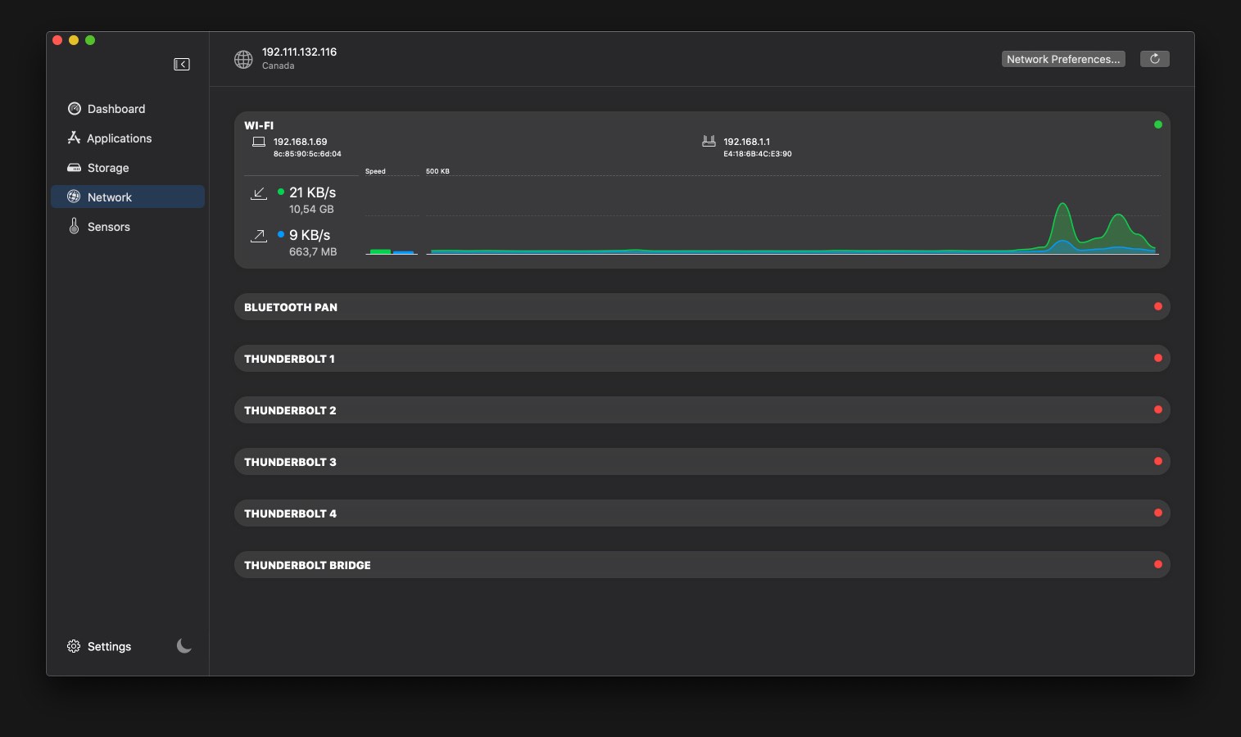Click the upload arrow icon

(x=259, y=236)
